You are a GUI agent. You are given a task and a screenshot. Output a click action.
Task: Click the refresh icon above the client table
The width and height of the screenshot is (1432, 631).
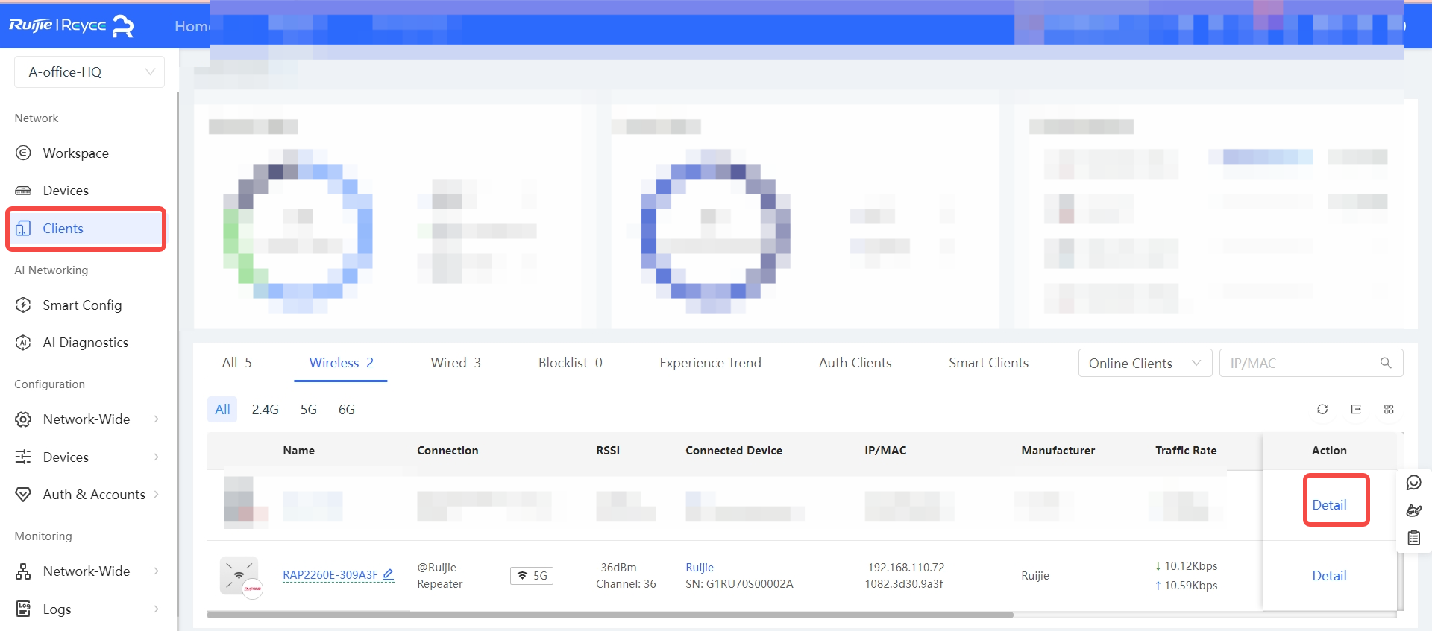pyautogui.click(x=1322, y=409)
